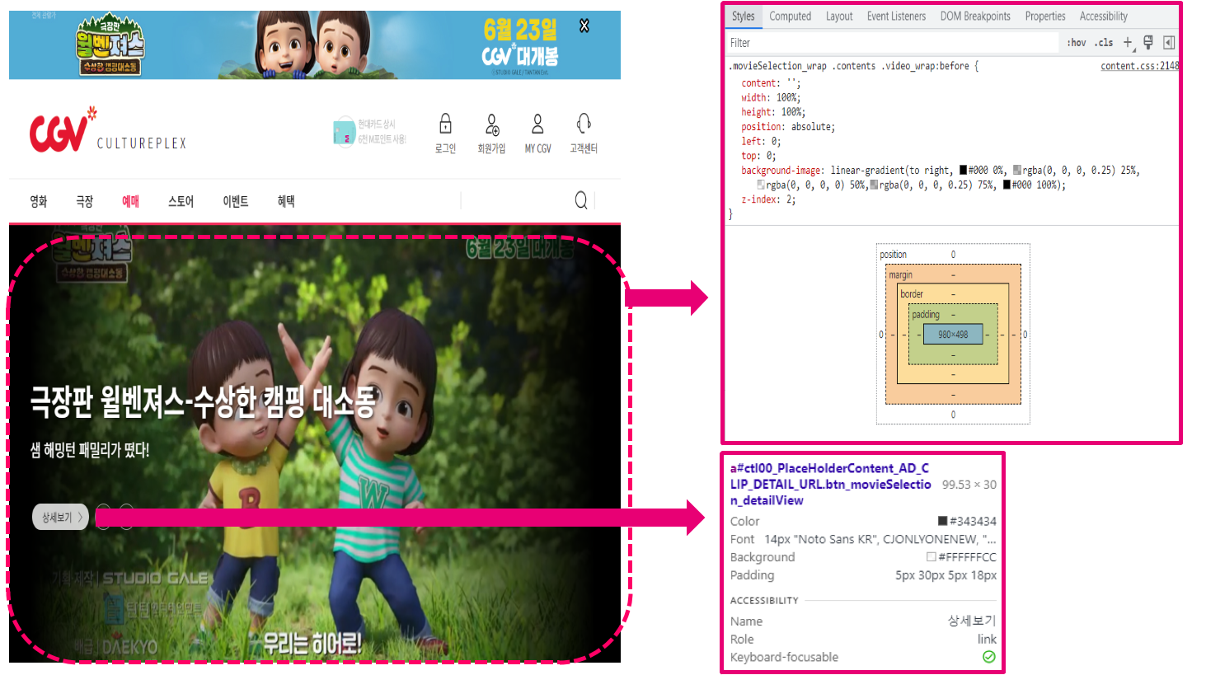Toggle the computed styles sidebar icon
This screenshot has width=1206, height=675.
(x=1169, y=43)
